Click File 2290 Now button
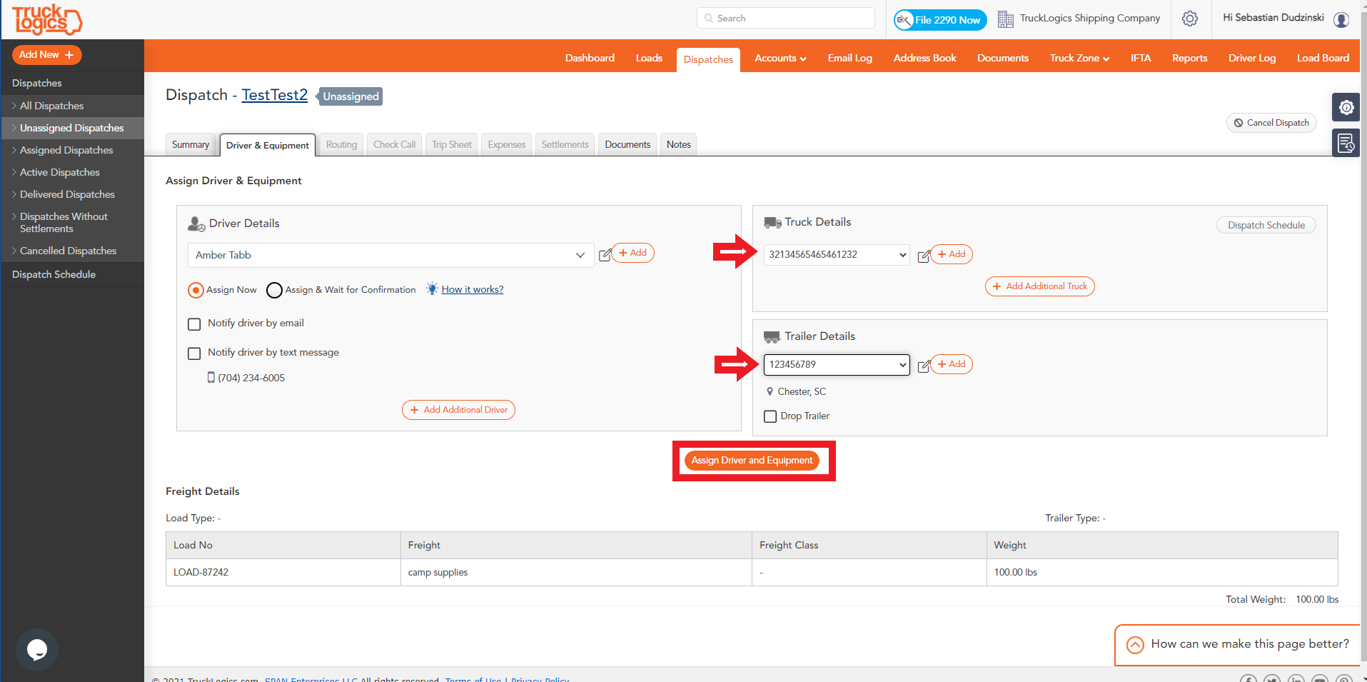The height and width of the screenshot is (682, 1367). [x=940, y=20]
